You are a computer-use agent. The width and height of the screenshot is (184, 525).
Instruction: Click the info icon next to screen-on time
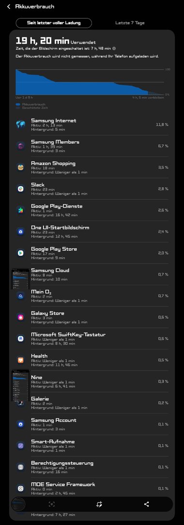(114, 49)
